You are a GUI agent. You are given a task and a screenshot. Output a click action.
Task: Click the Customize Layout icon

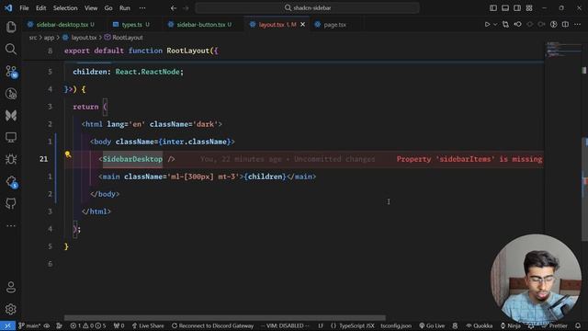pos(529,8)
